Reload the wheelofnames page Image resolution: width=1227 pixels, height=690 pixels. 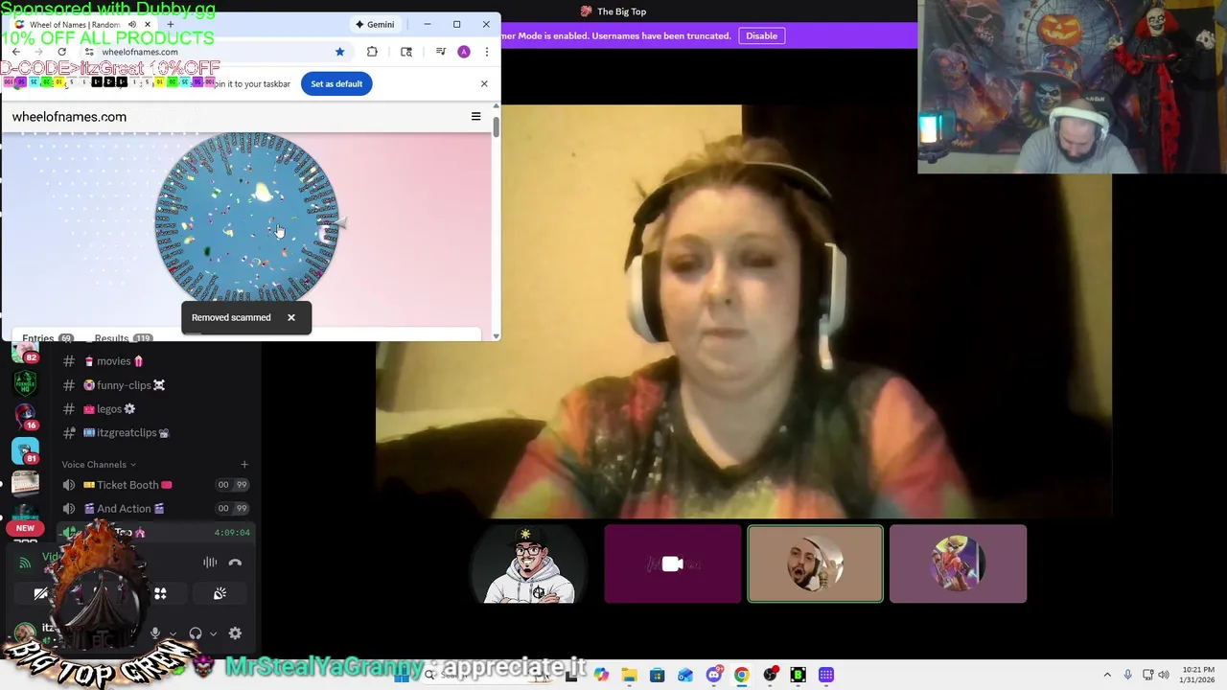(62, 52)
